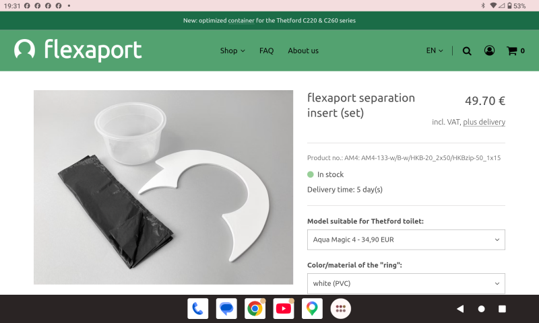Open the app drawer grid icon
The width and height of the screenshot is (539, 323).
point(340,309)
